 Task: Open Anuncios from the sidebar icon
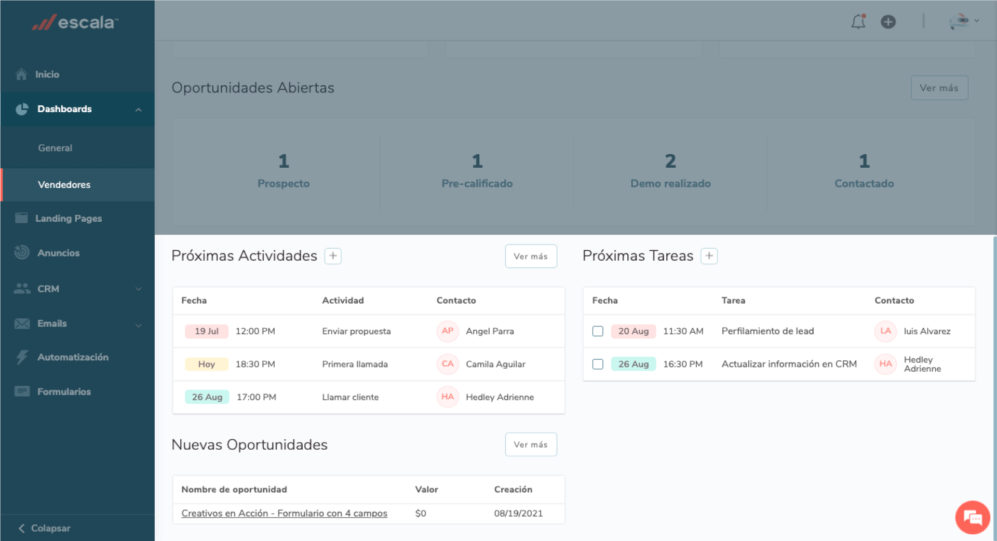[22, 252]
